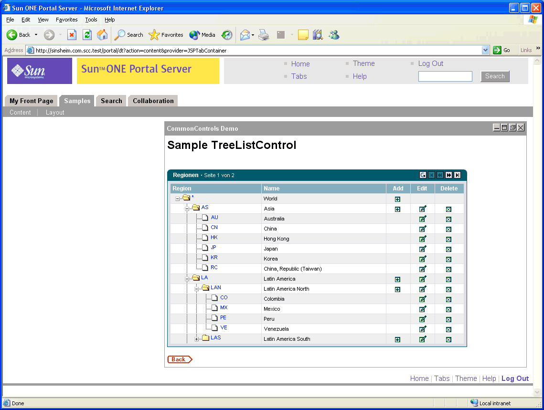Collapse the LAN tree node

pos(196,289)
